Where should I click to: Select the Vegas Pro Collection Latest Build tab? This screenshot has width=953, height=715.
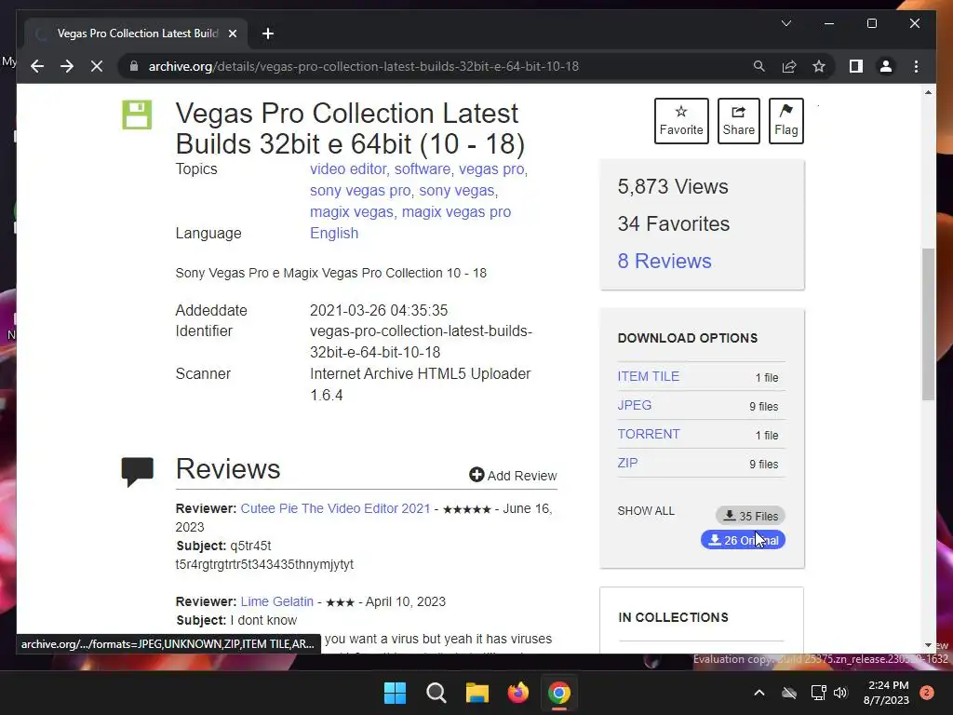pyautogui.click(x=136, y=34)
